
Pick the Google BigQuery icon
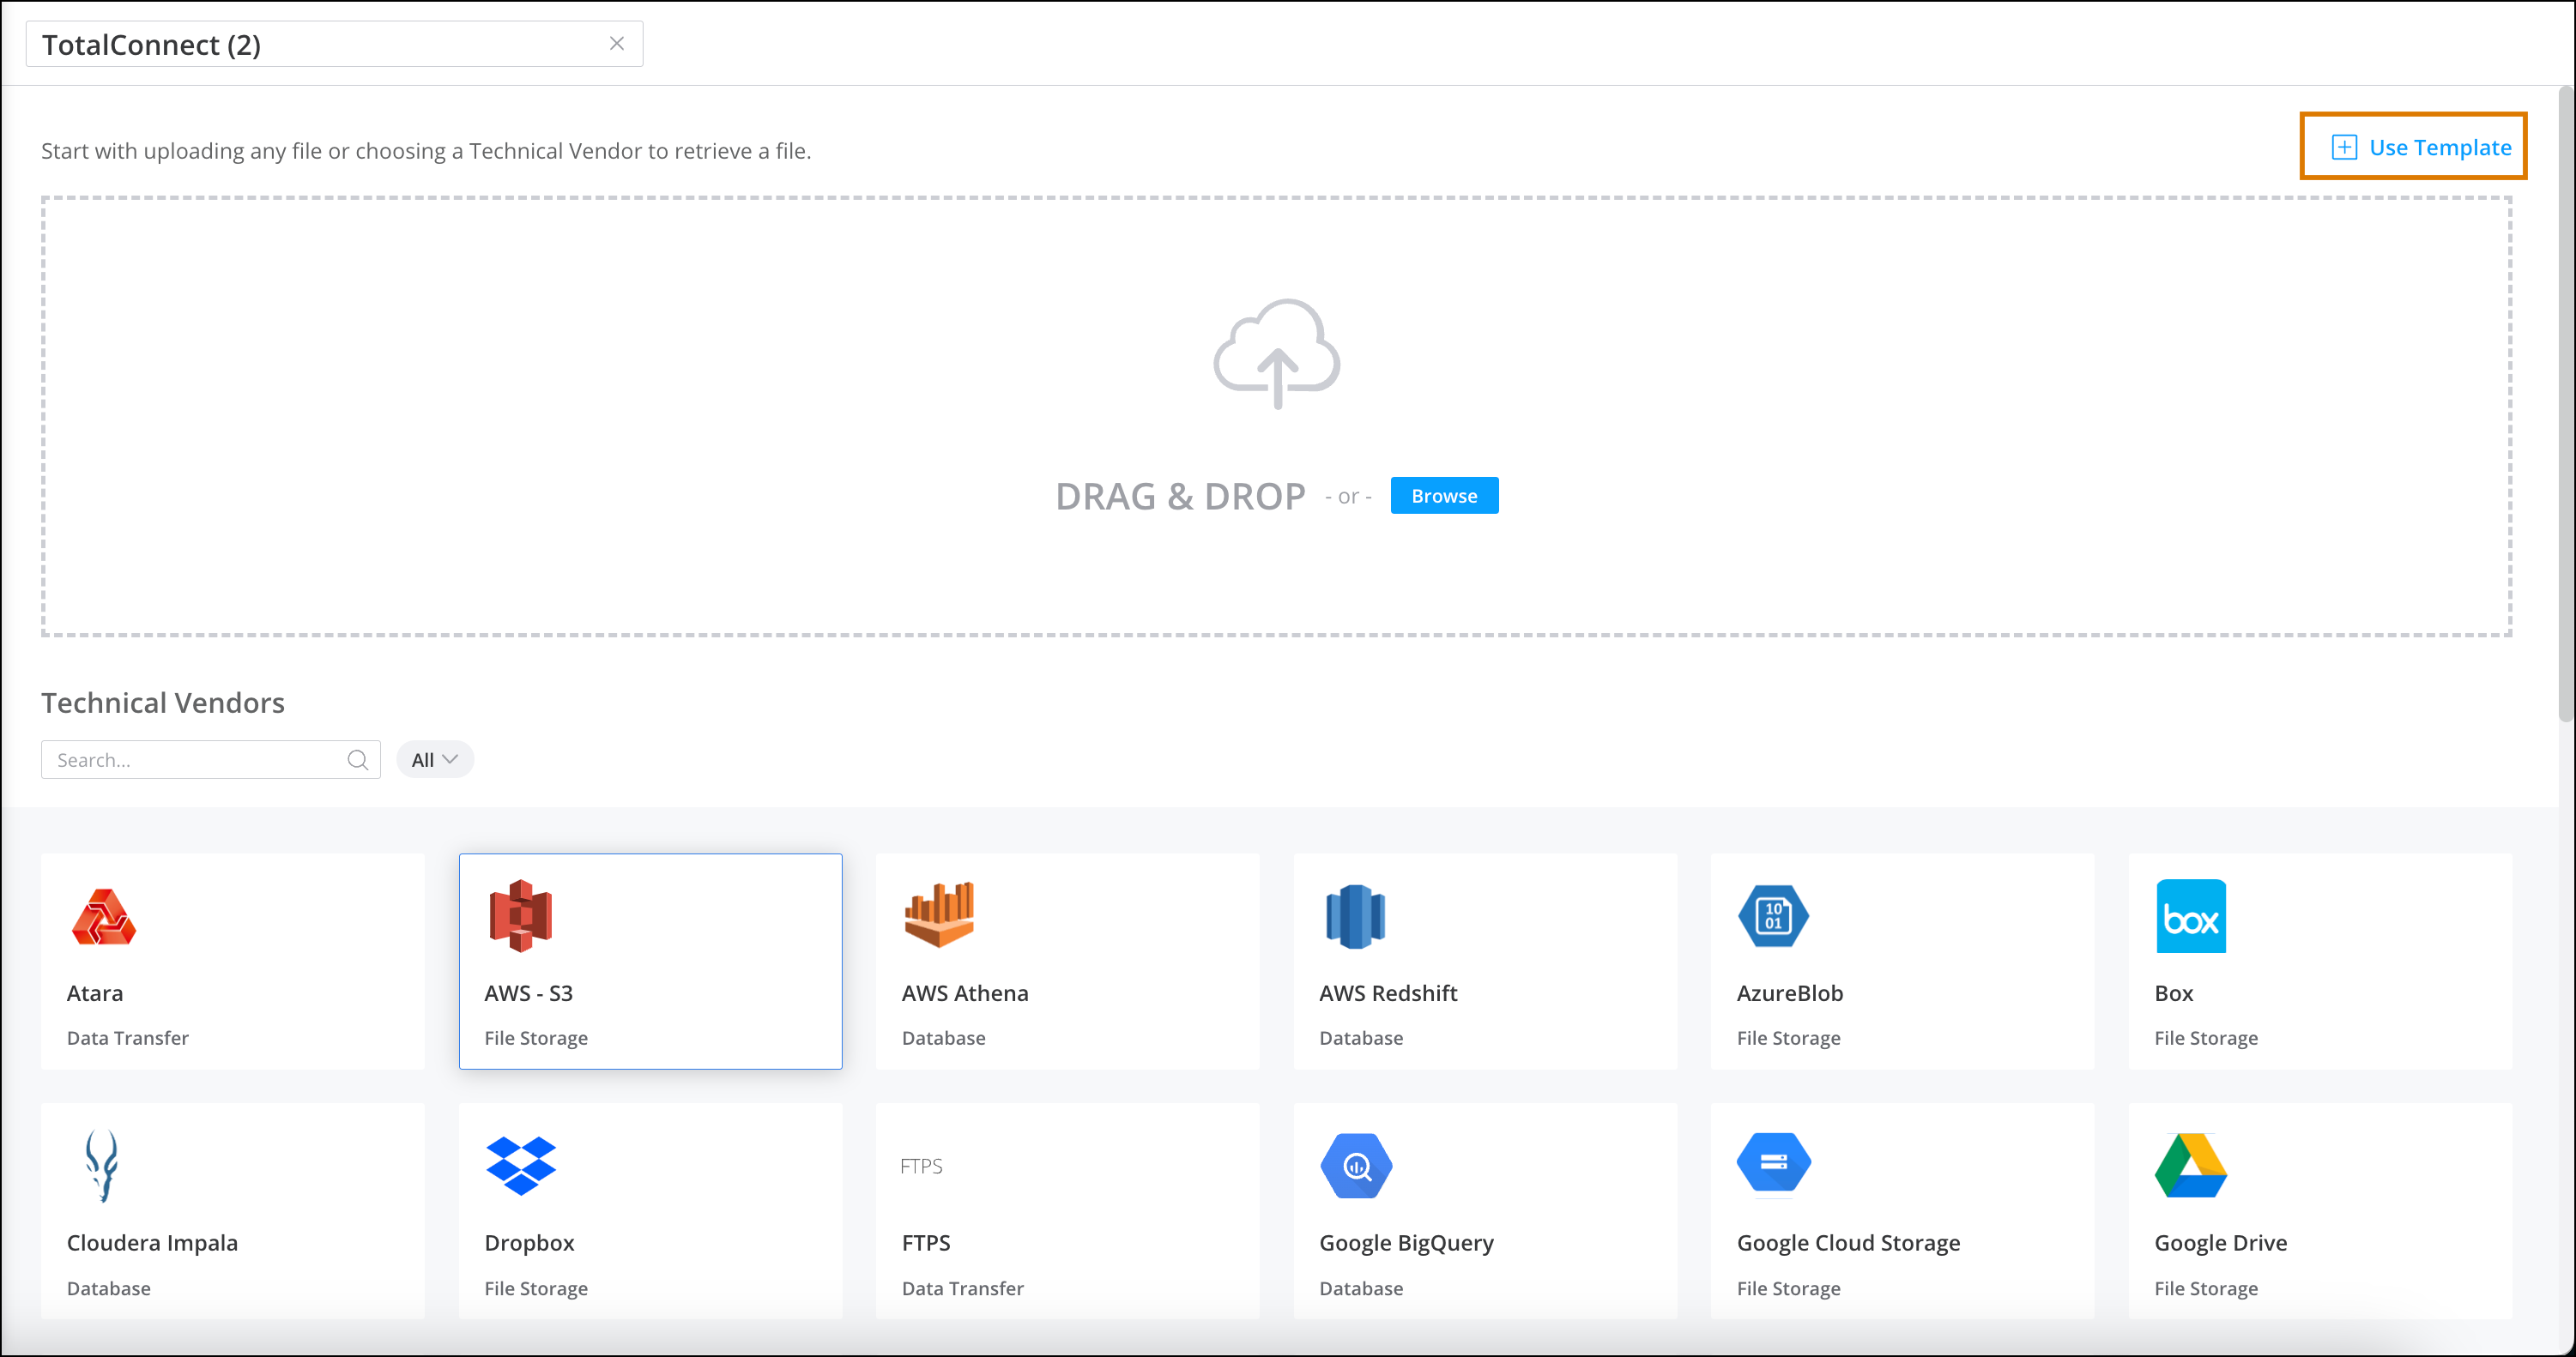[x=1356, y=1165]
